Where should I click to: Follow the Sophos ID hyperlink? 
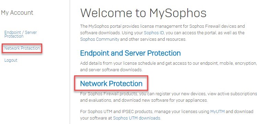(154, 33)
